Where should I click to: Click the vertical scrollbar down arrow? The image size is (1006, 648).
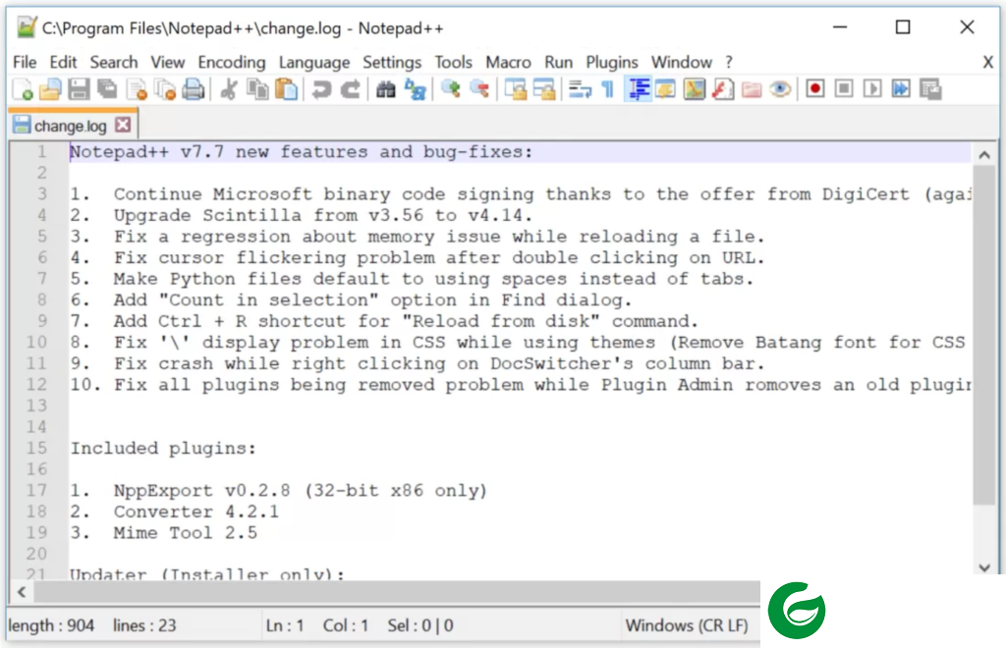pos(984,567)
